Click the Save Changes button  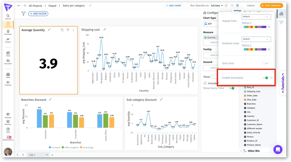pyautogui.click(x=271, y=6)
